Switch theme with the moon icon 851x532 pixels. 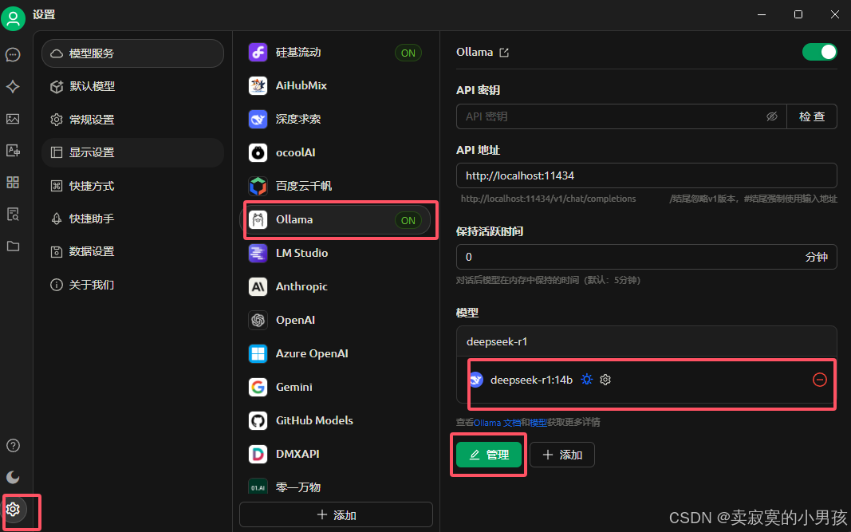(x=13, y=477)
